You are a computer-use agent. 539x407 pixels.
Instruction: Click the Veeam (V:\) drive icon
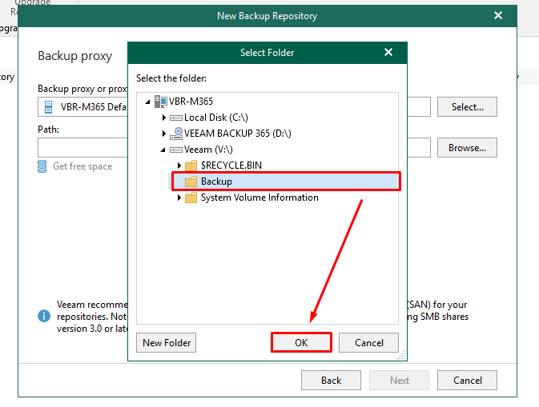[x=176, y=150]
